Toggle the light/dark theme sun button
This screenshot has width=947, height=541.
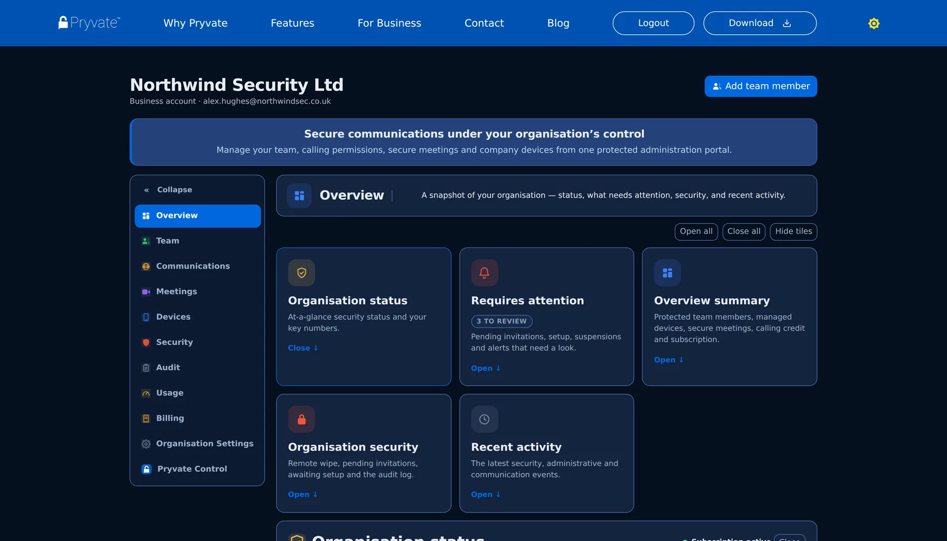point(874,23)
